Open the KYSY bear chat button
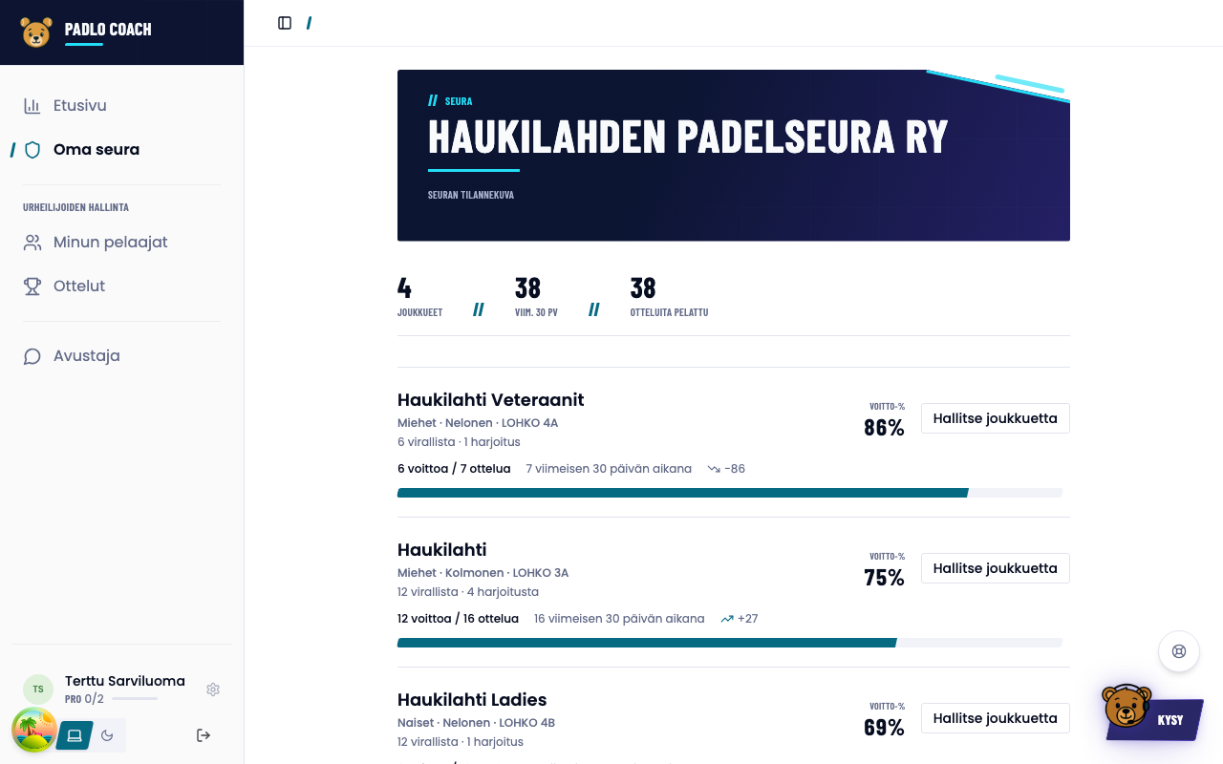Viewport: 1223px width, 764px height. coord(1151,713)
